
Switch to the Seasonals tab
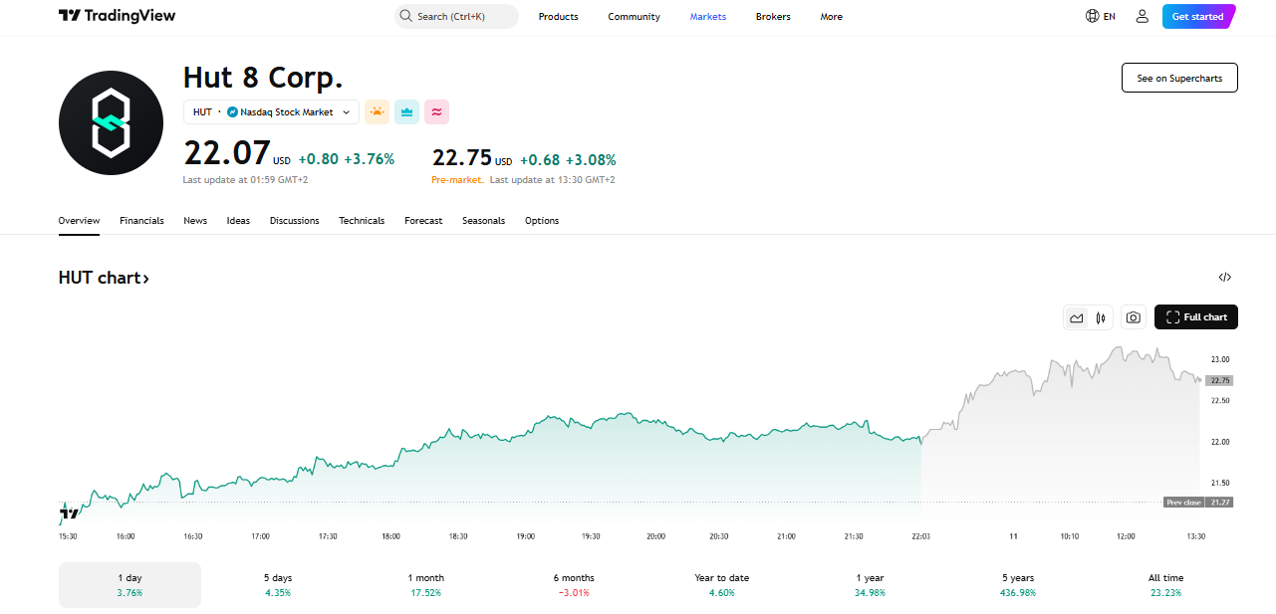click(x=483, y=221)
